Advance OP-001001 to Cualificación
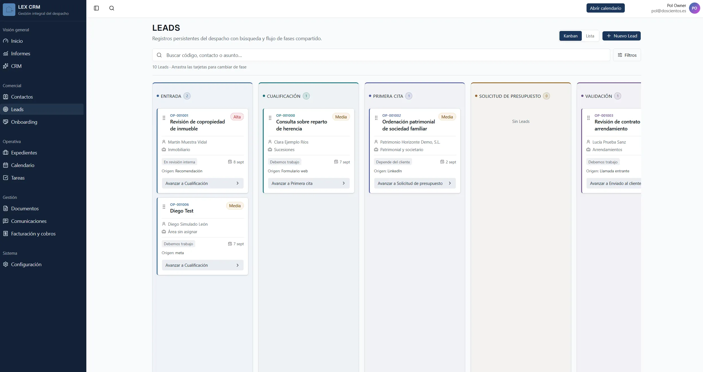 [x=202, y=183]
